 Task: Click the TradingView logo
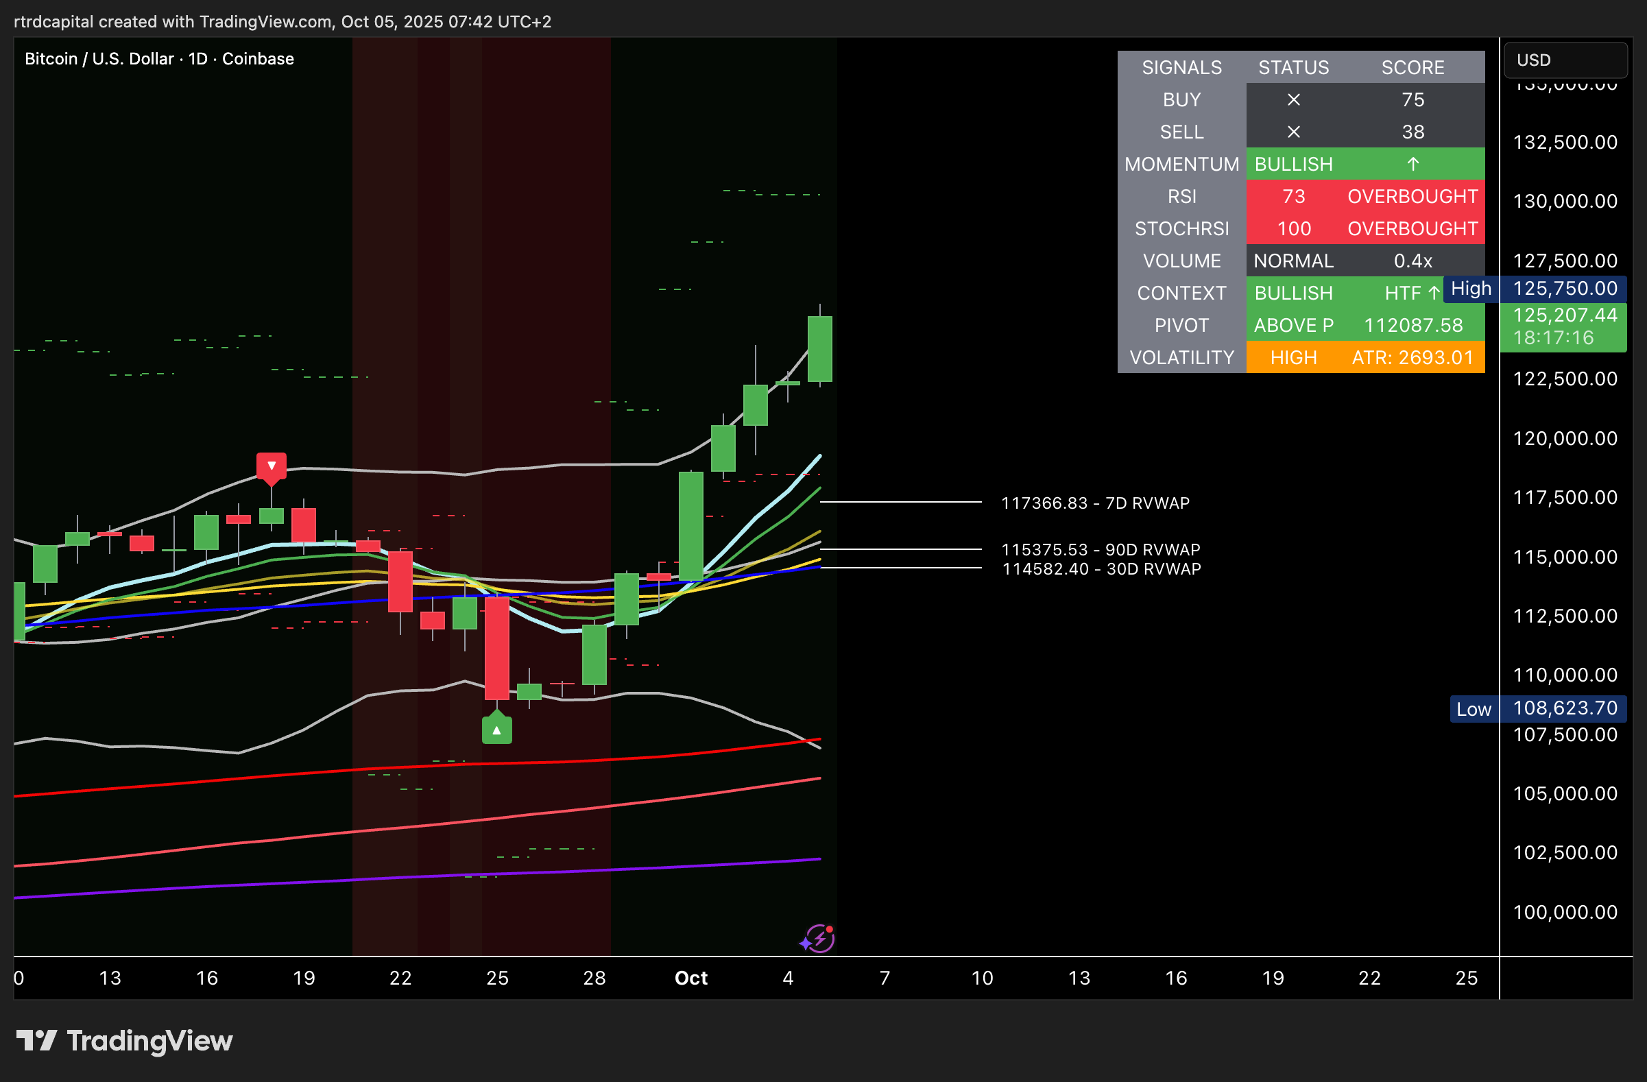point(125,1040)
